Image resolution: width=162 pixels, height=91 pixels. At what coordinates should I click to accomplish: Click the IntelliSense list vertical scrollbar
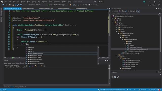pyautogui.click(x=98, y=56)
